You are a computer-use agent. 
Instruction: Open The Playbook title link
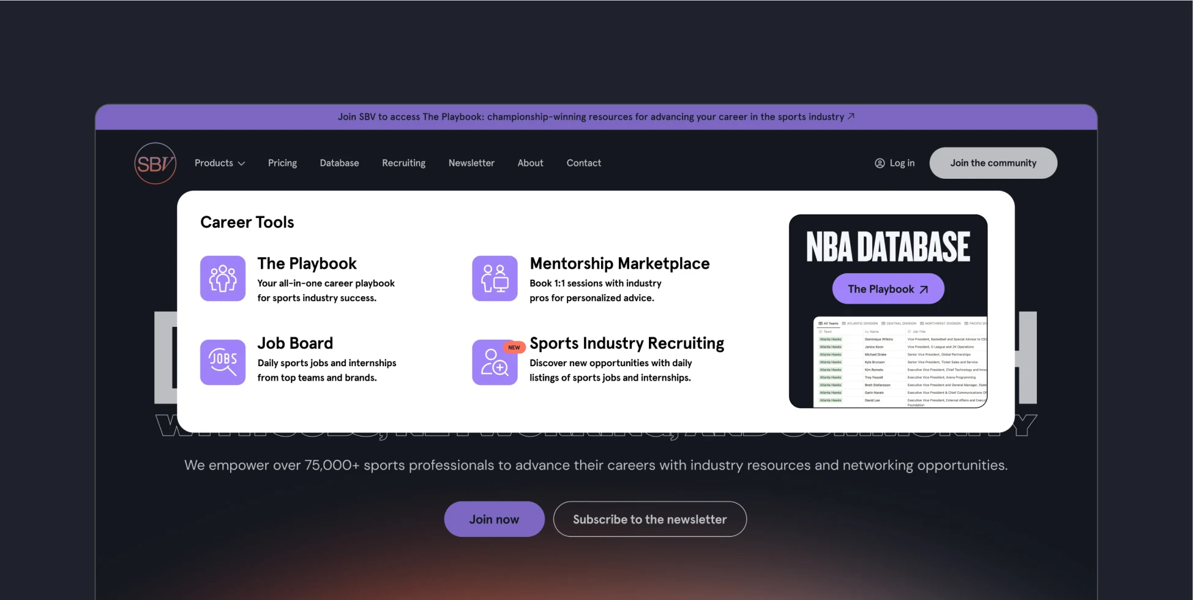coord(307,264)
